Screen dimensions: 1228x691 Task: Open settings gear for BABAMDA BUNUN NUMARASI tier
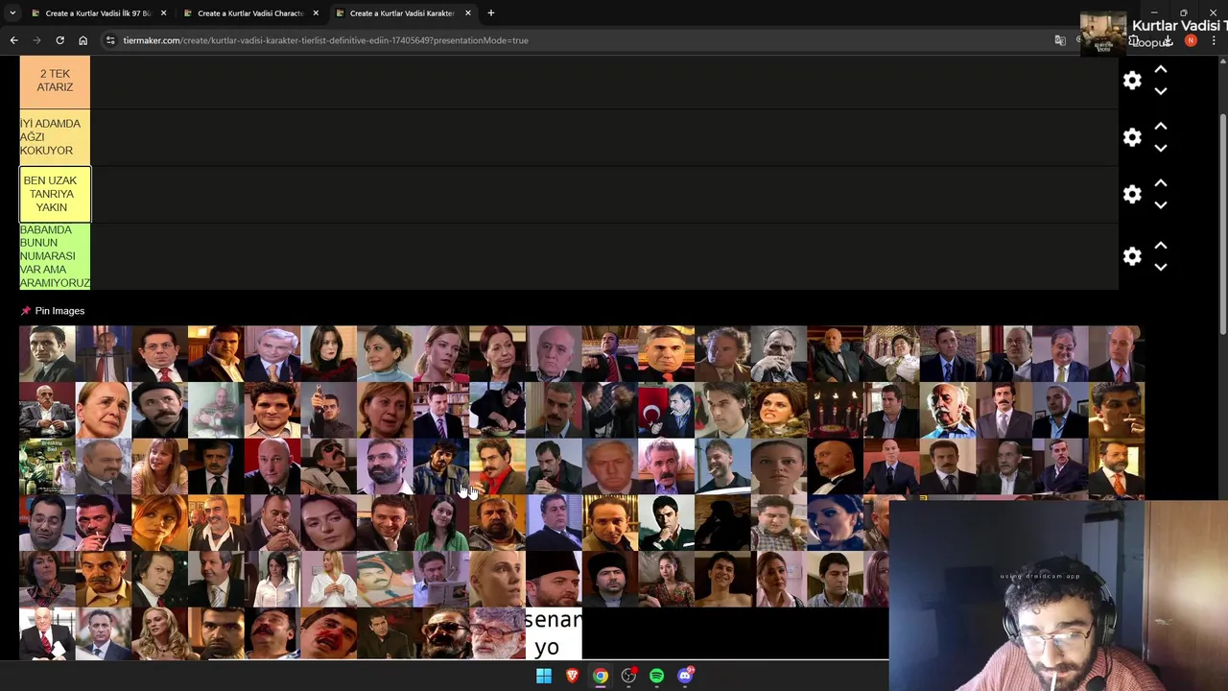coord(1132,256)
